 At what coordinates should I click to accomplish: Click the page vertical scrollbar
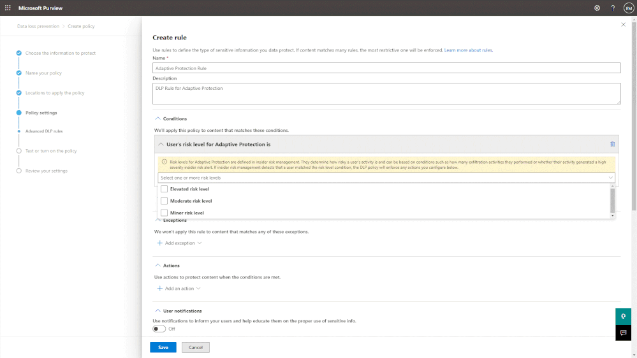tap(634, 117)
